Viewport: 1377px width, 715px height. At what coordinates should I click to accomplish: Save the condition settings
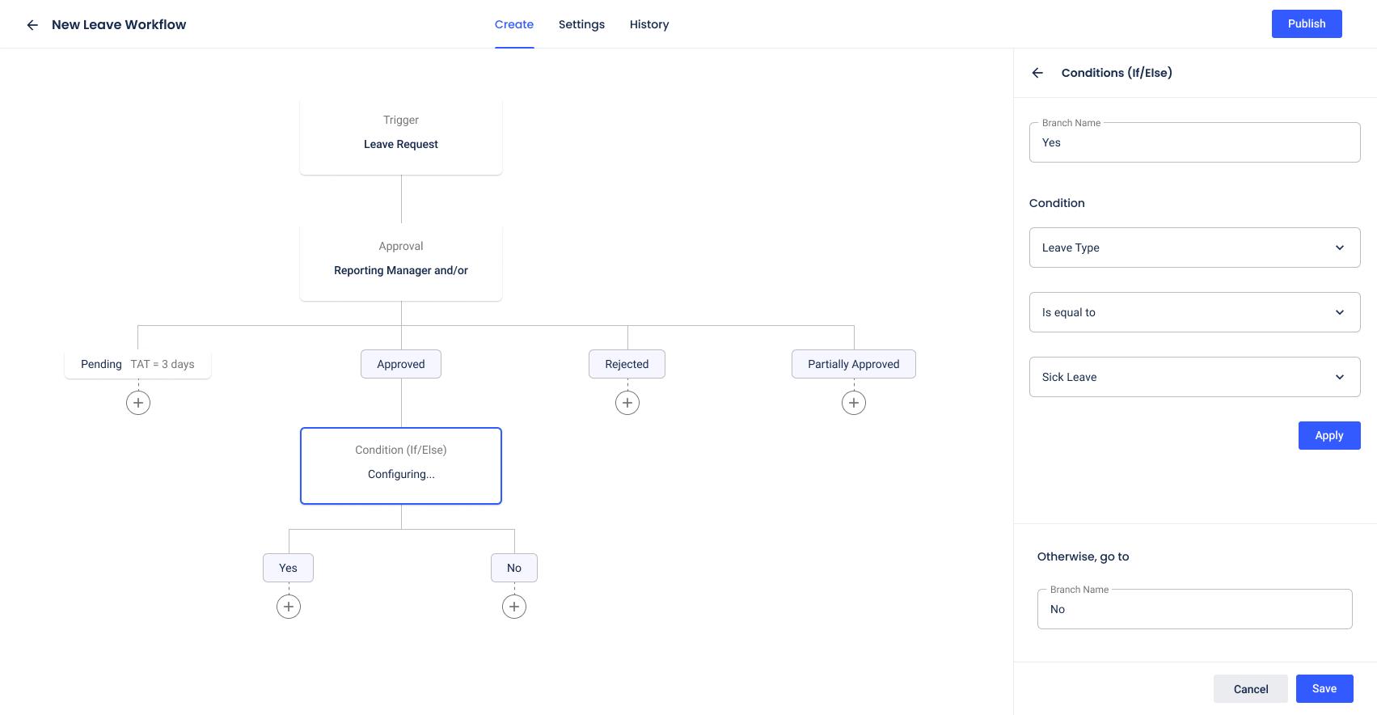[1324, 688]
